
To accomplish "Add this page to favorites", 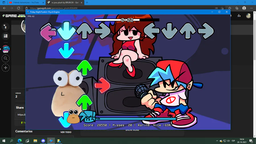I will pyautogui.click(x=222, y=8).
